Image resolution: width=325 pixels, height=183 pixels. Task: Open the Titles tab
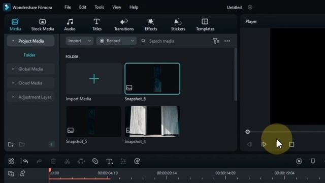96,25
